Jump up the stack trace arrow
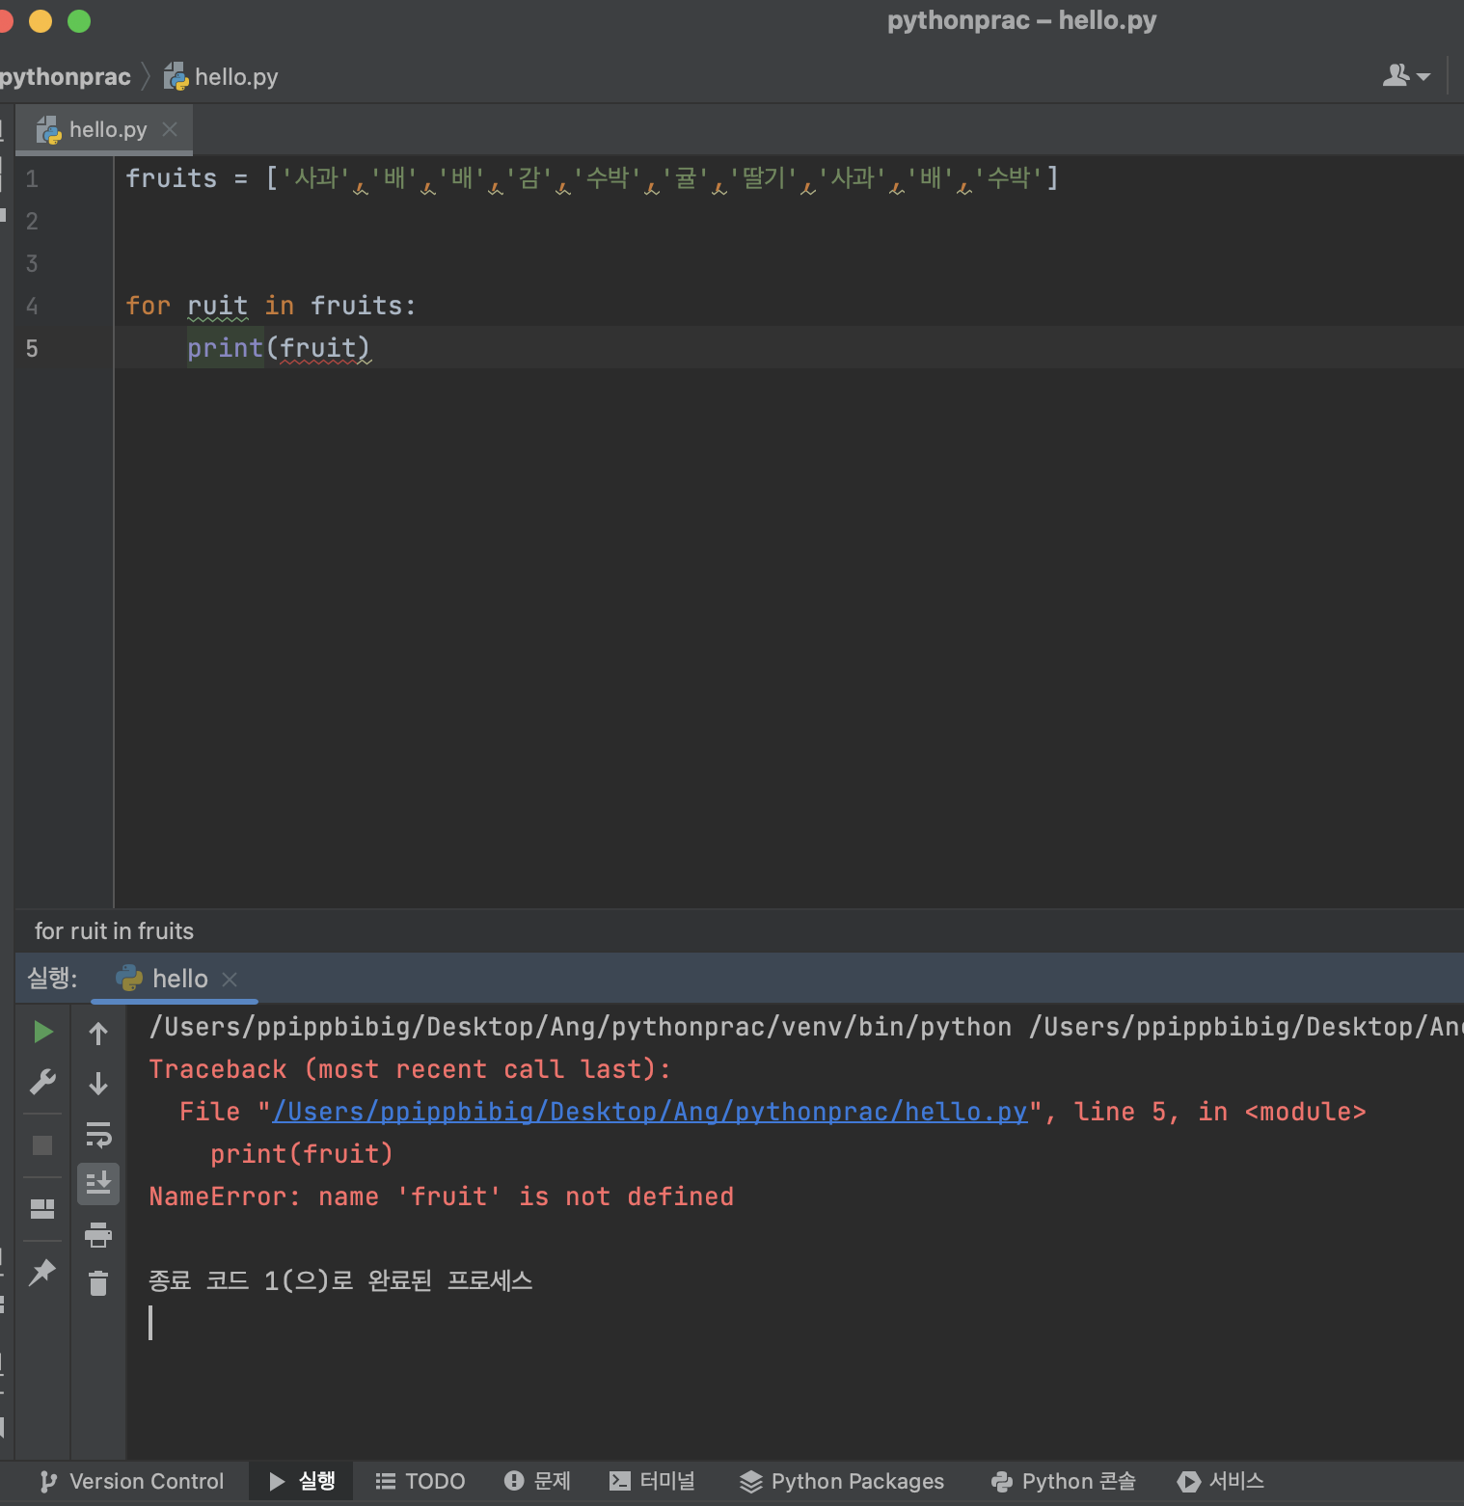The height and width of the screenshot is (1506, 1464). click(x=98, y=1034)
